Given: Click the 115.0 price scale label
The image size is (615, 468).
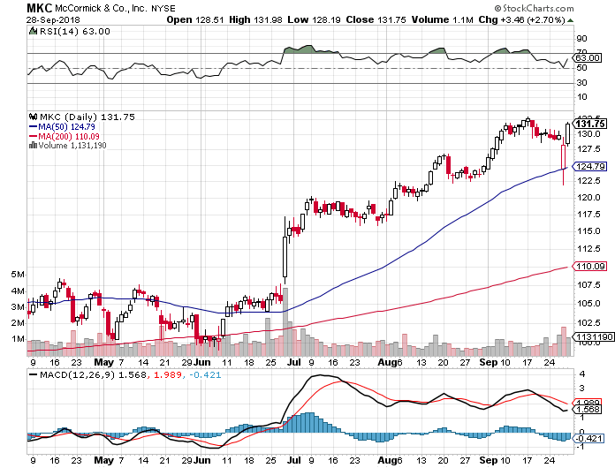Looking at the screenshot, I should [588, 231].
